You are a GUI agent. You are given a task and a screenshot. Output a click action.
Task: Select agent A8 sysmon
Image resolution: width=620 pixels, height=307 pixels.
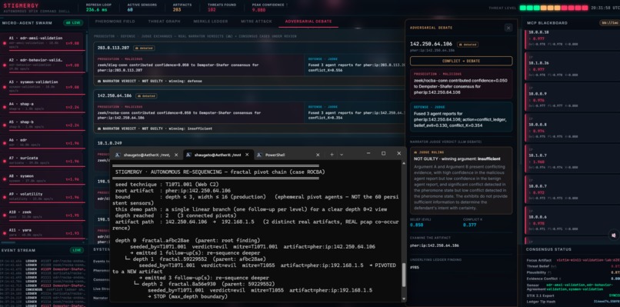[43, 179]
